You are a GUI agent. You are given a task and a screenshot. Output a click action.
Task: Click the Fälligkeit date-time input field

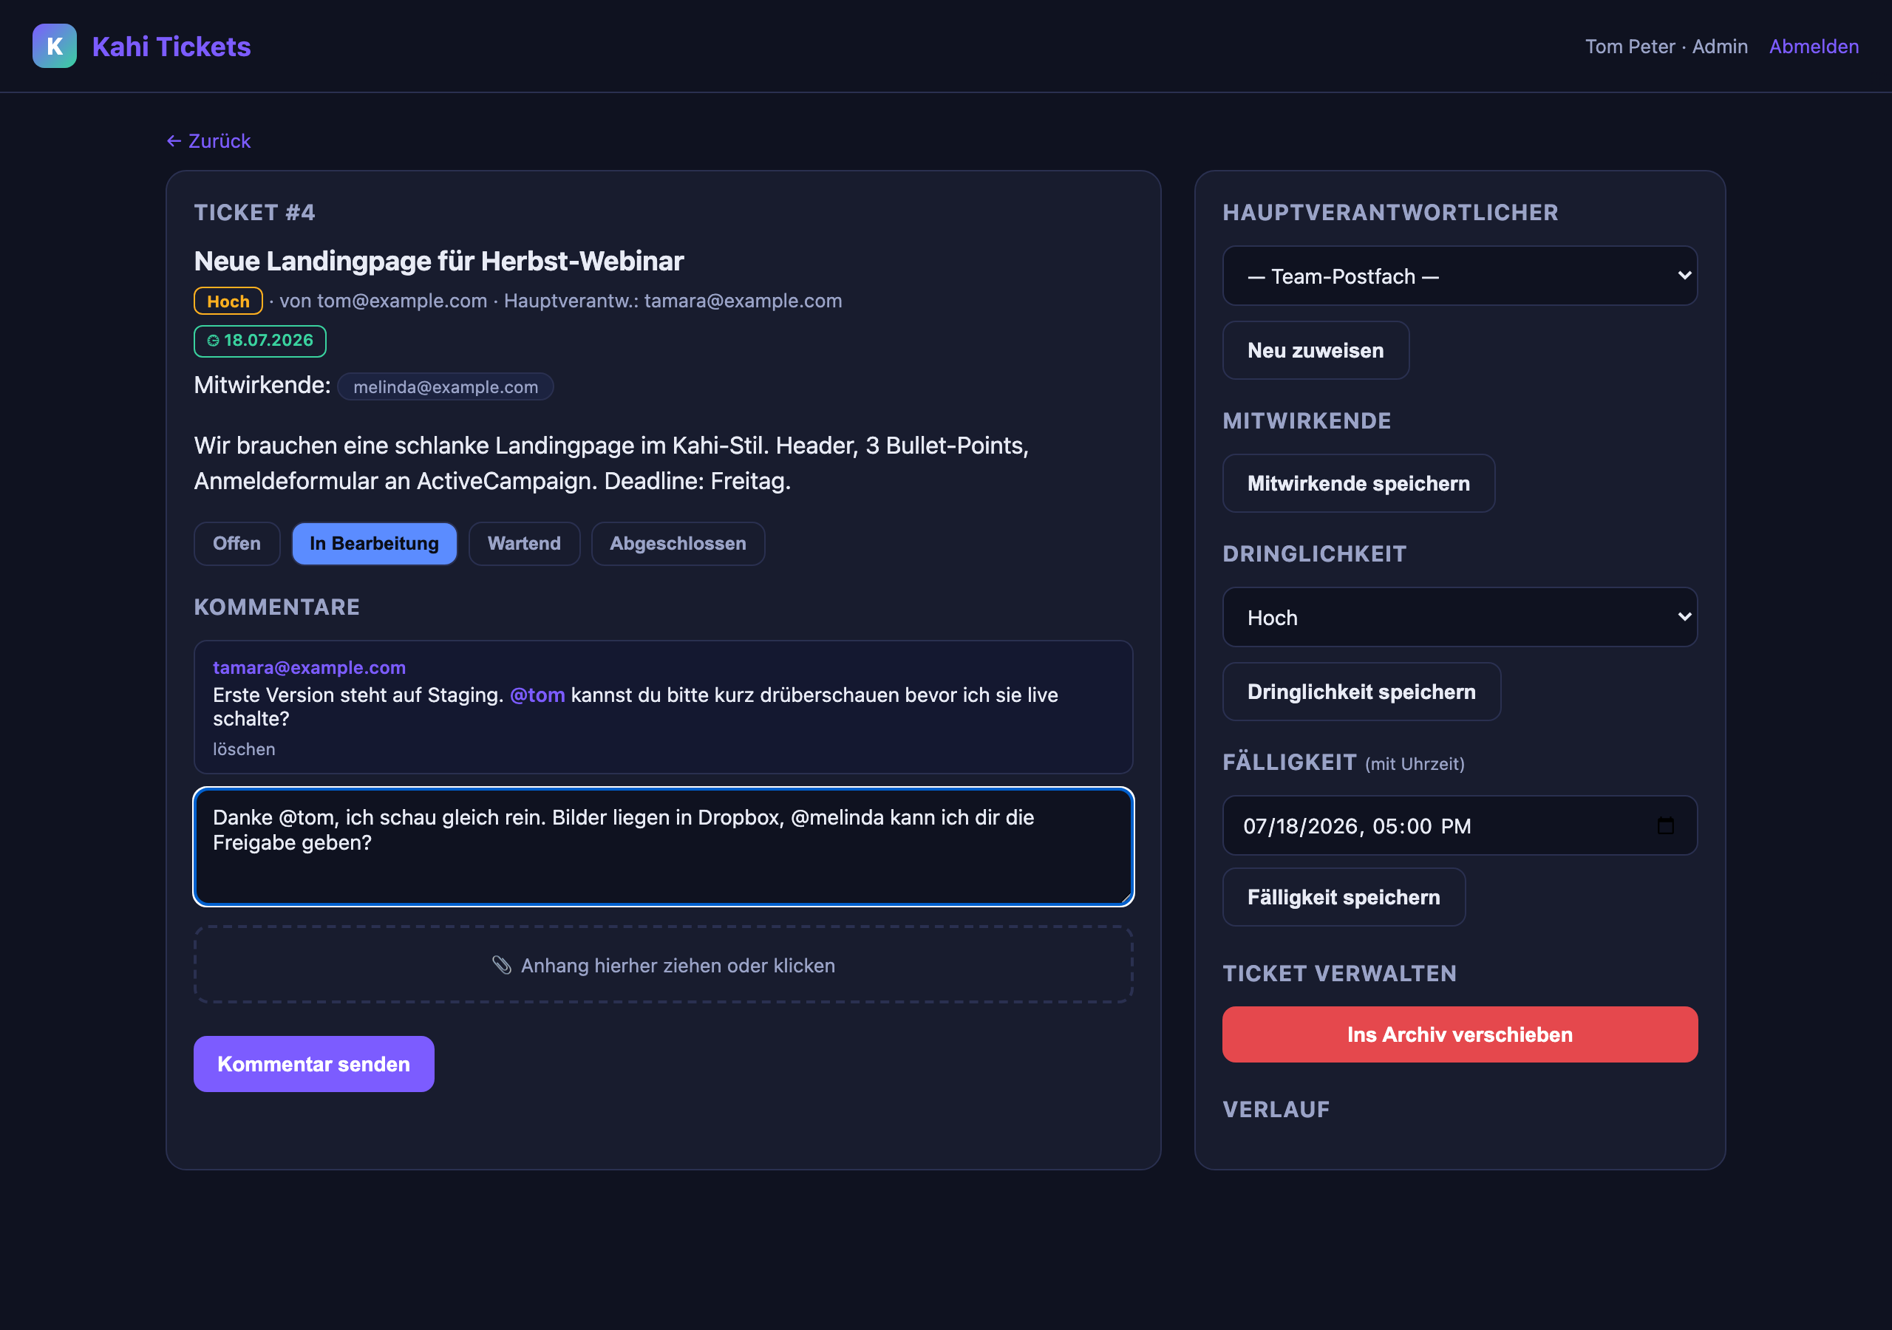[1460, 825]
